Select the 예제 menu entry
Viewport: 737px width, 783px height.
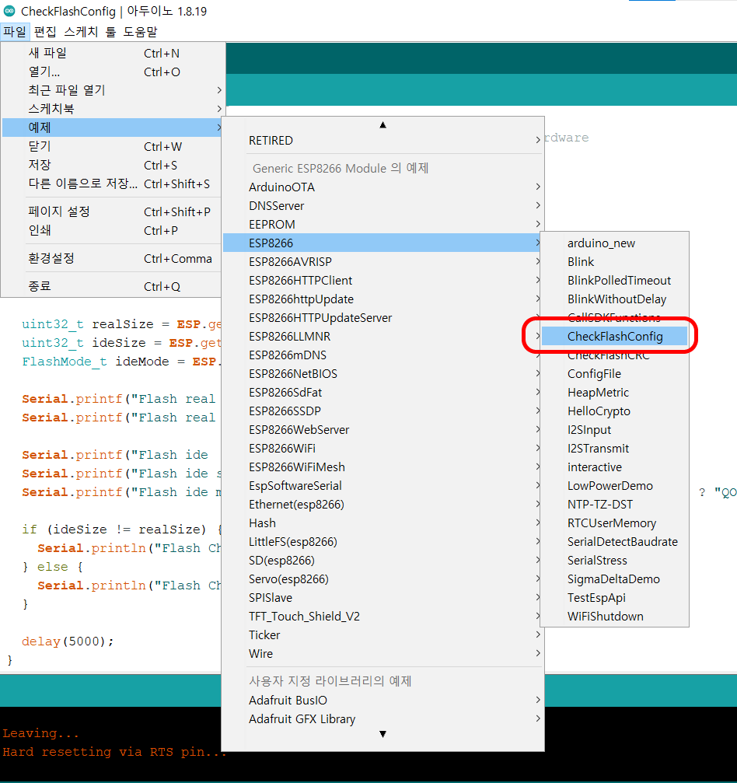(x=113, y=128)
